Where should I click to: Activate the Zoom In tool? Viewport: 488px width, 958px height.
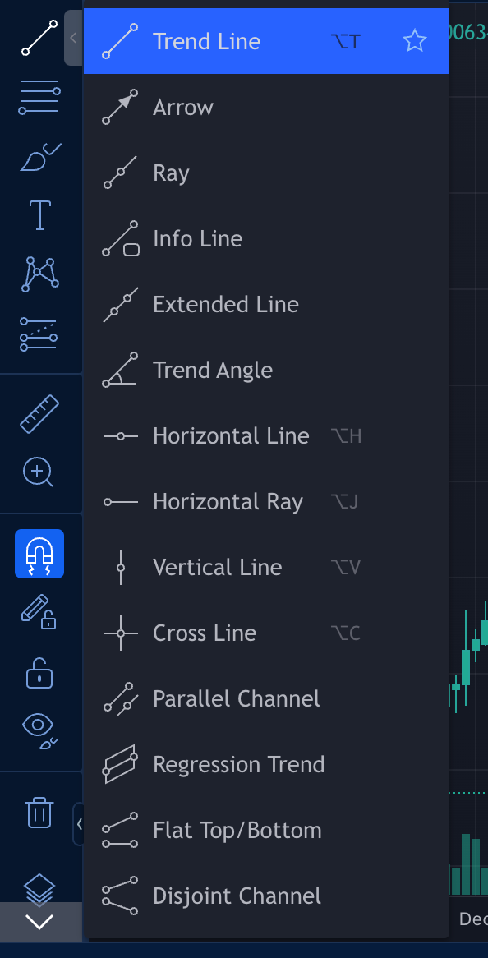click(39, 472)
